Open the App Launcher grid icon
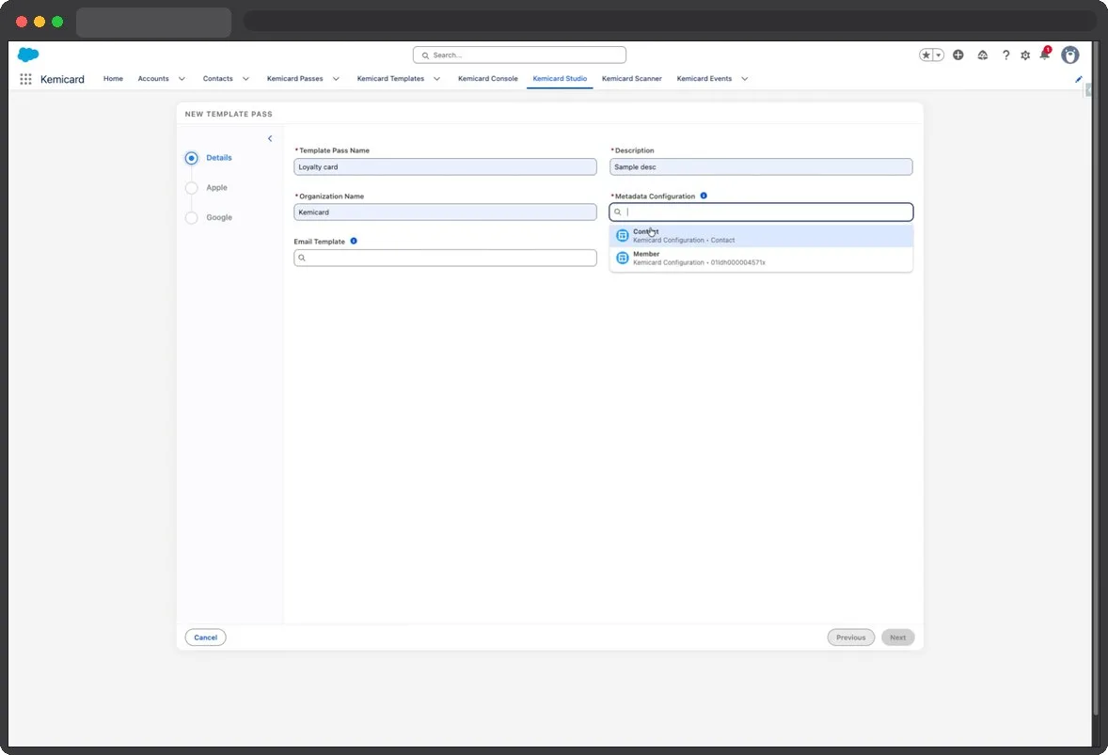Viewport: 1108px width, 755px height. (25, 79)
